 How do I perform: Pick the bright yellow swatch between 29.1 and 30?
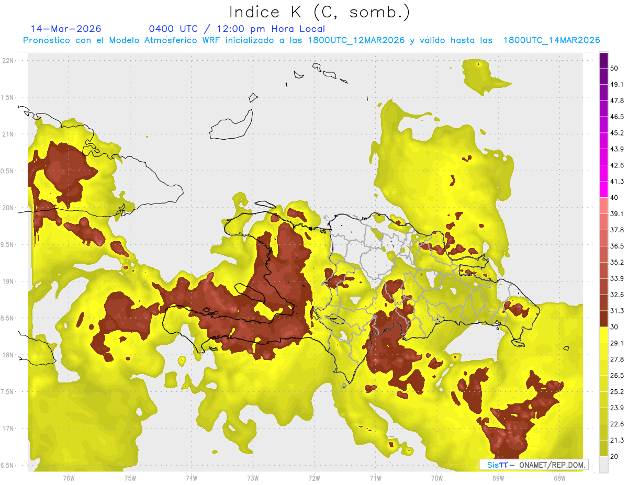point(603,335)
